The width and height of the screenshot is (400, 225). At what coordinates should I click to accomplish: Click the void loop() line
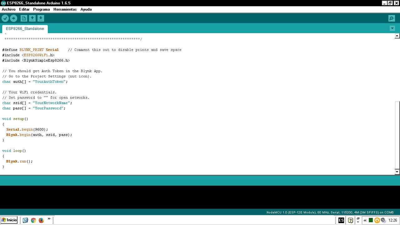(14, 151)
